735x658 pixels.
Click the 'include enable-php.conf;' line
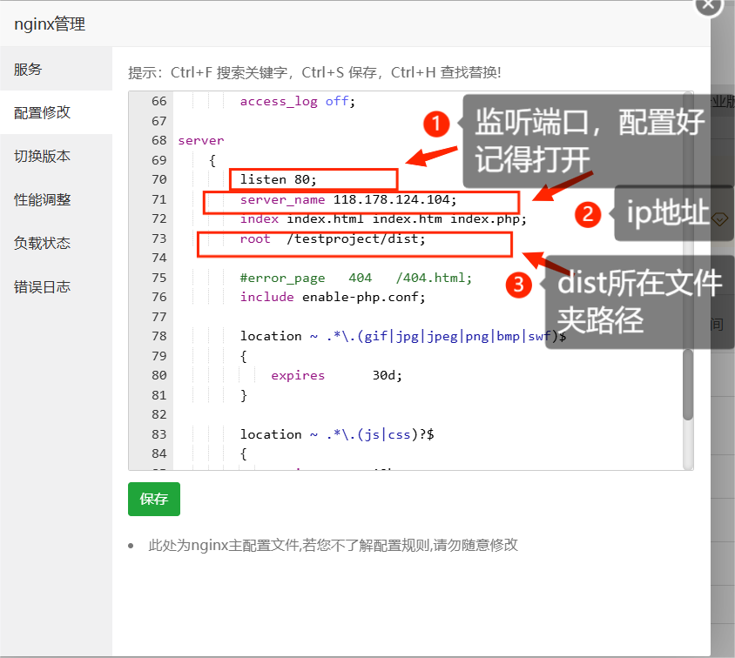tap(333, 297)
